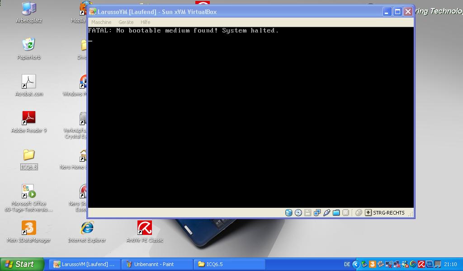This screenshot has height=271, width=463.
Task: Open the Maschine menu in VirtualBox
Action: pyautogui.click(x=101, y=22)
